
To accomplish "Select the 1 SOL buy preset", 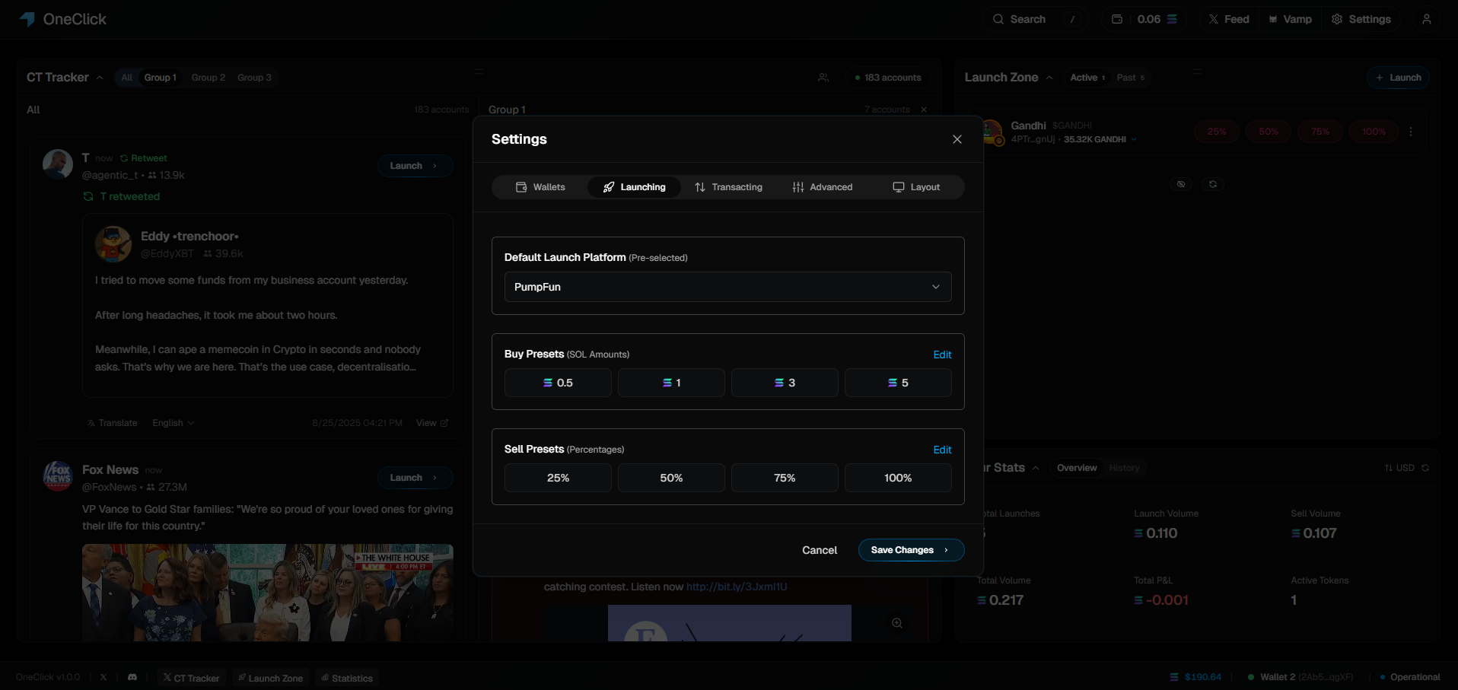I will pos(671,383).
